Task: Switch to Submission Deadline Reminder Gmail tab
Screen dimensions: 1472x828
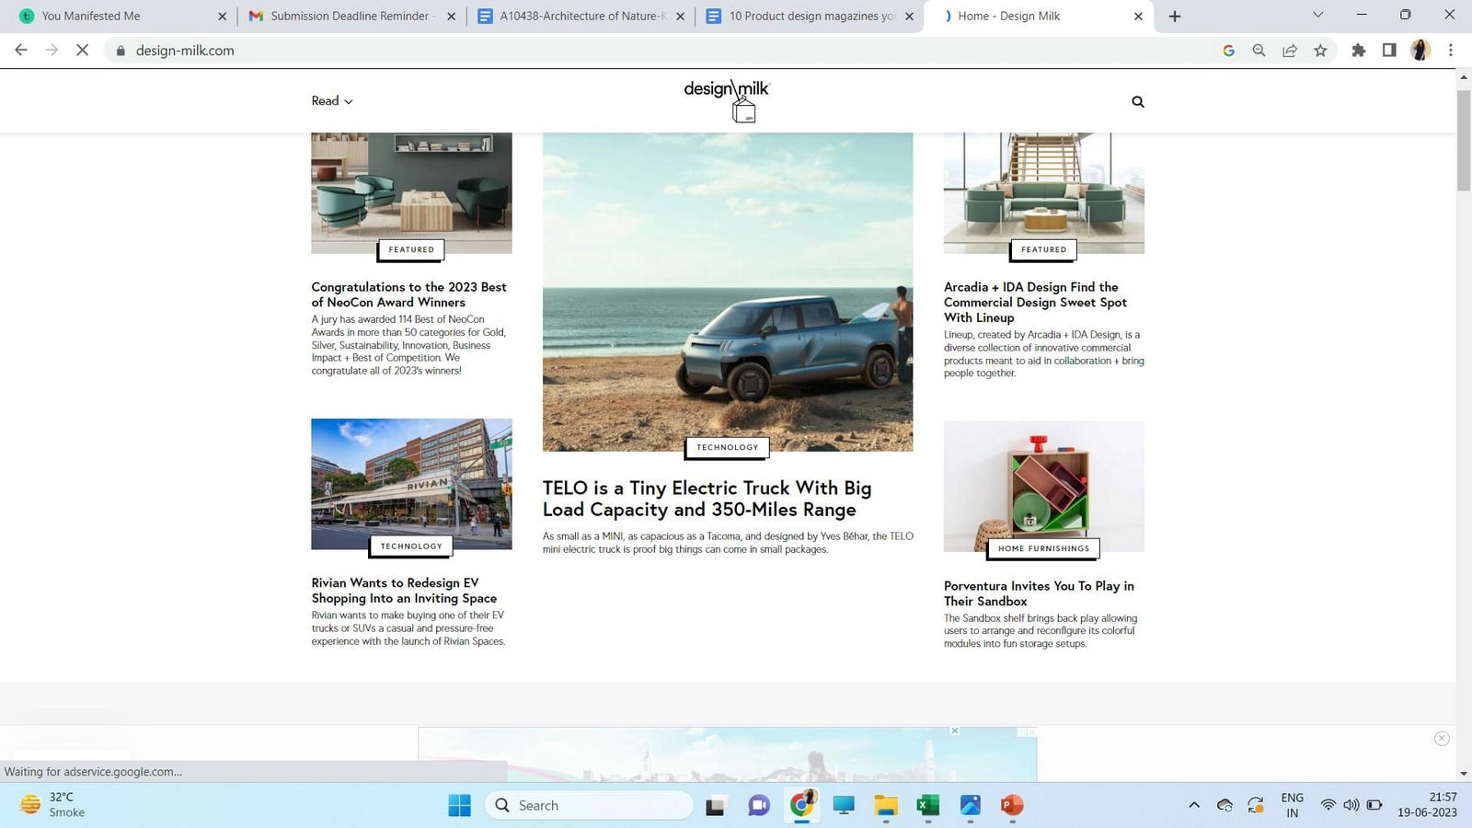Action: (352, 17)
